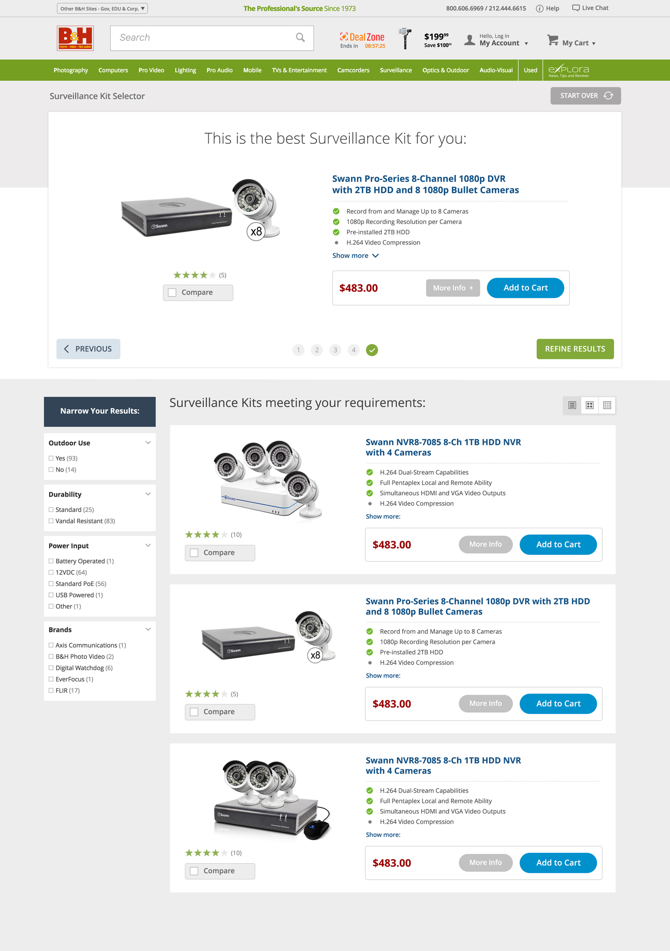This screenshot has width=670, height=951.
Task: Click the search magnifier icon
Action: coord(300,38)
